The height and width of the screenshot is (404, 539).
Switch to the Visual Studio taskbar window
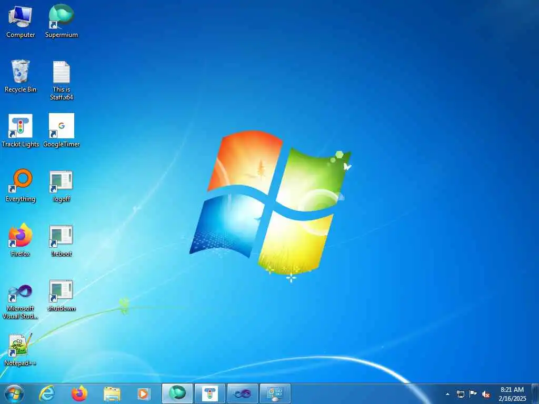click(242, 393)
